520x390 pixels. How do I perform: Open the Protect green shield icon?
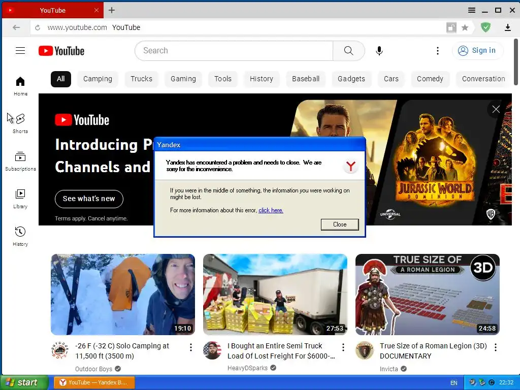485,27
